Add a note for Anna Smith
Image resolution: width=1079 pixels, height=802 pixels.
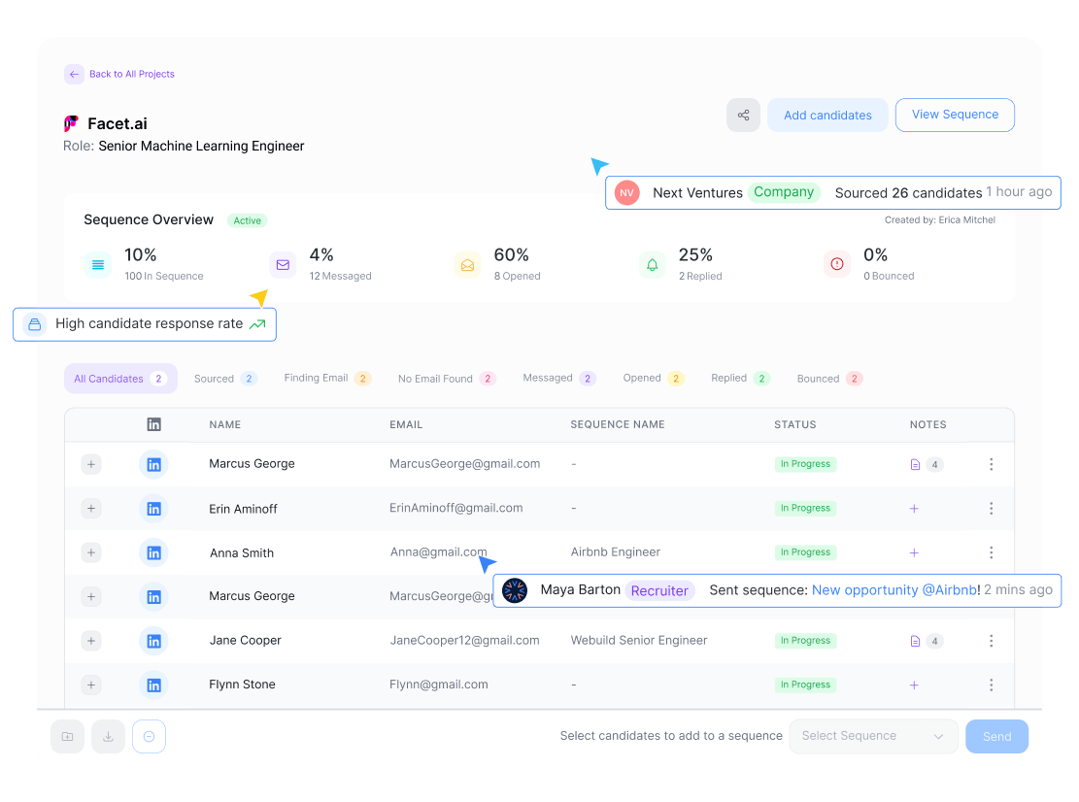click(x=914, y=552)
